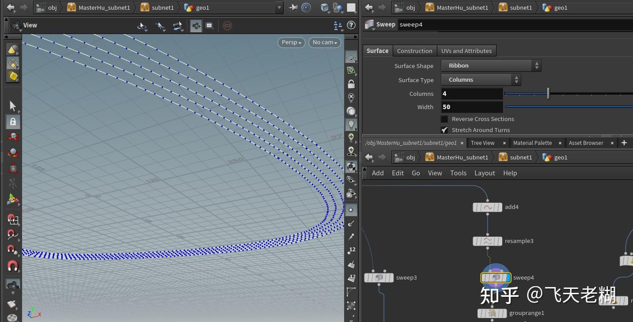Click the pin icon in viewport path bar
Image resolution: width=633 pixels, height=322 pixels.
pyautogui.click(x=292, y=8)
